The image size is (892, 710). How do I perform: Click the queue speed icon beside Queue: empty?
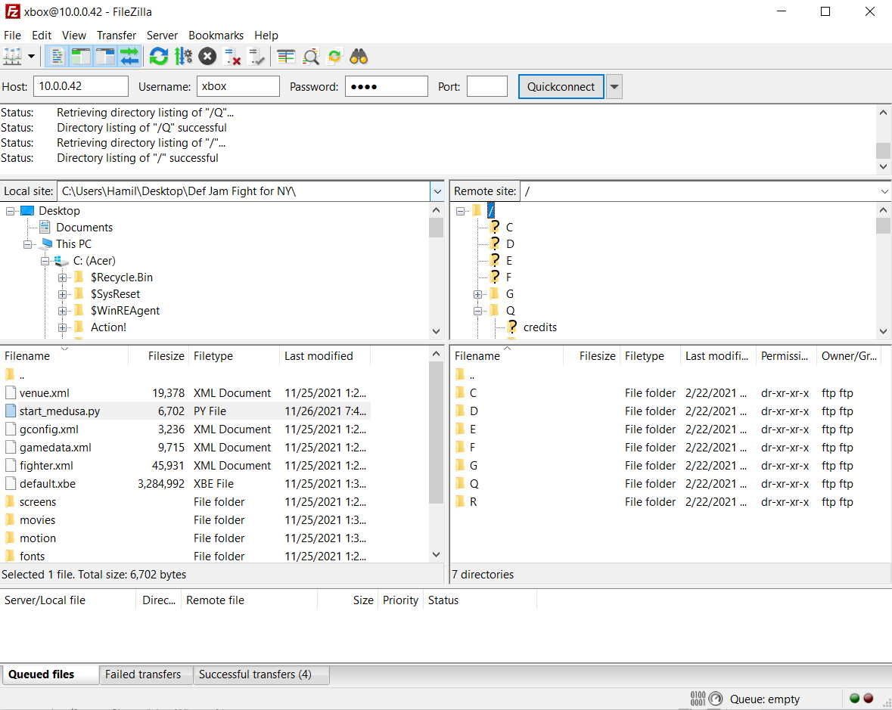pos(716,699)
